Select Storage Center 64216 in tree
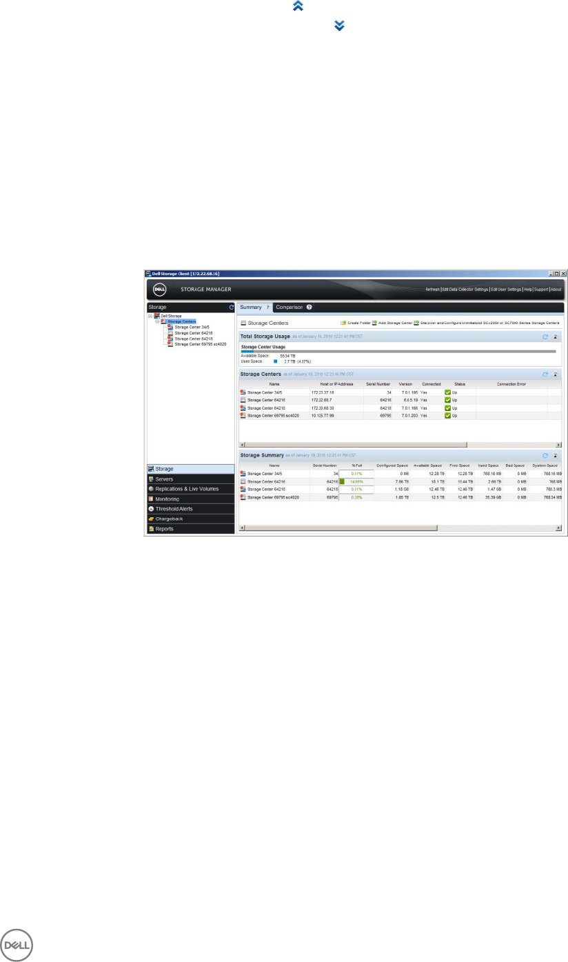This screenshot has width=568, height=962. point(193,333)
